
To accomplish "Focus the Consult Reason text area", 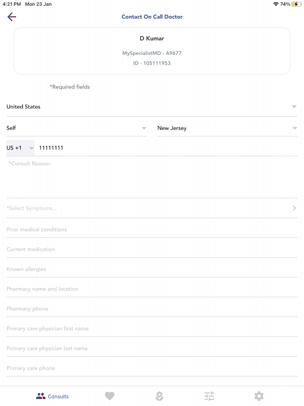I will (x=152, y=178).
